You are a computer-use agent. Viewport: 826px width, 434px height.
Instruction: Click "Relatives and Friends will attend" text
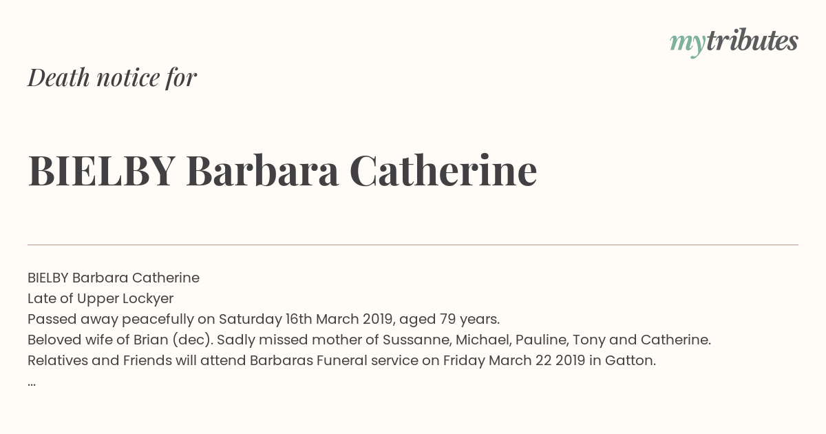tap(136, 360)
